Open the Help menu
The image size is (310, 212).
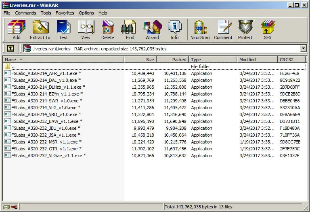(103, 13)
